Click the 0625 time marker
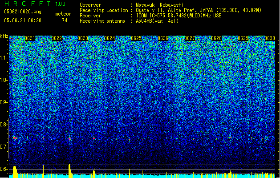Screen dimensions: 280x178 pos(136,38)
